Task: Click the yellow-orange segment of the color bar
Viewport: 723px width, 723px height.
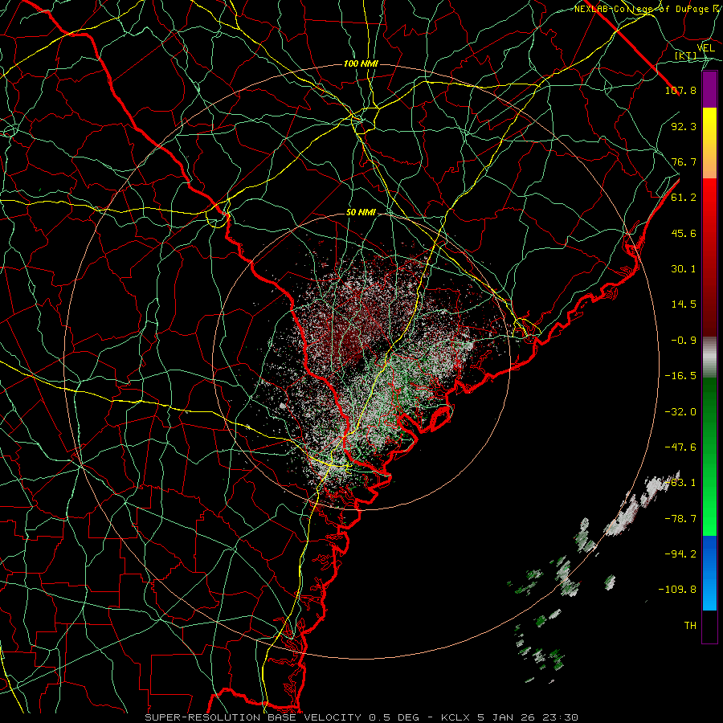Action: pyautogui.click(x=709, y=143)
